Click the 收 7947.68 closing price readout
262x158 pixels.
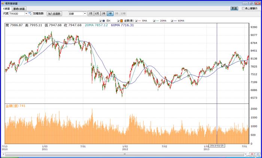point(73,25)
